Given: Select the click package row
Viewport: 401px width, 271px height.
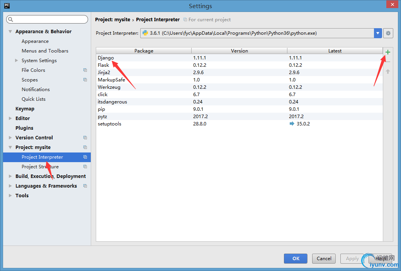Looking at the screenshot, I should point(240,94).
